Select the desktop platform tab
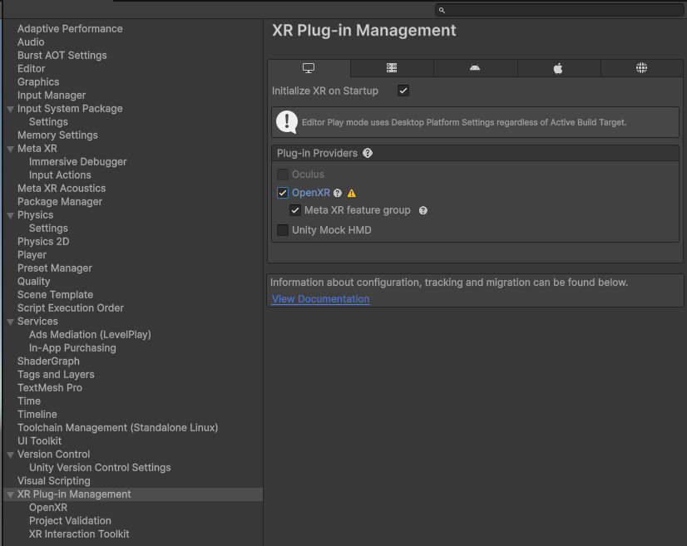This screenshot has height=546, width=687. [309, 68]
